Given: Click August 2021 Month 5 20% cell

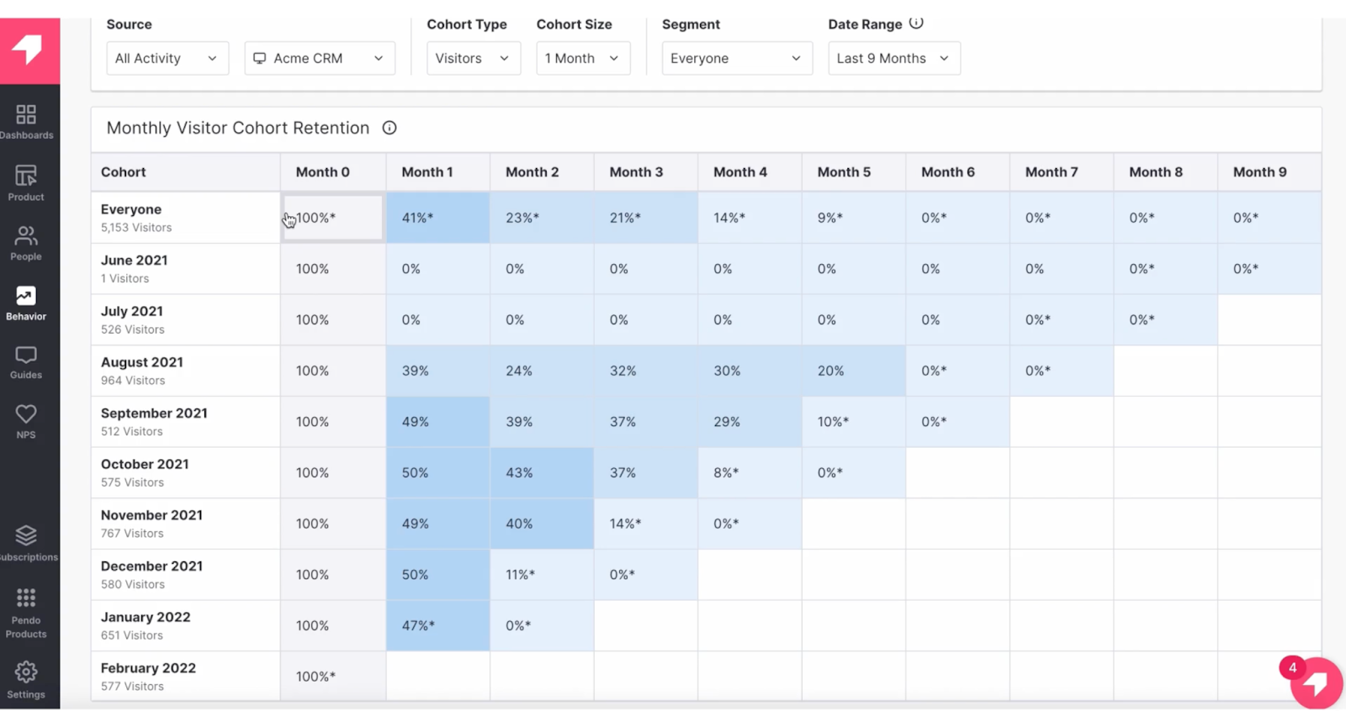Looking at the screenshot, I should [854, 371].
